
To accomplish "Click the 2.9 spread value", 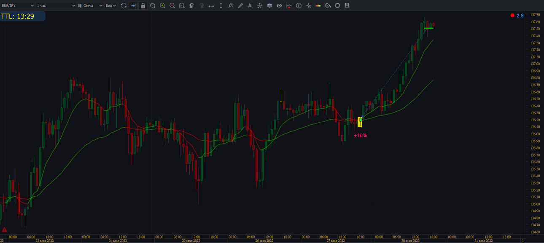I will click(520, 16).
